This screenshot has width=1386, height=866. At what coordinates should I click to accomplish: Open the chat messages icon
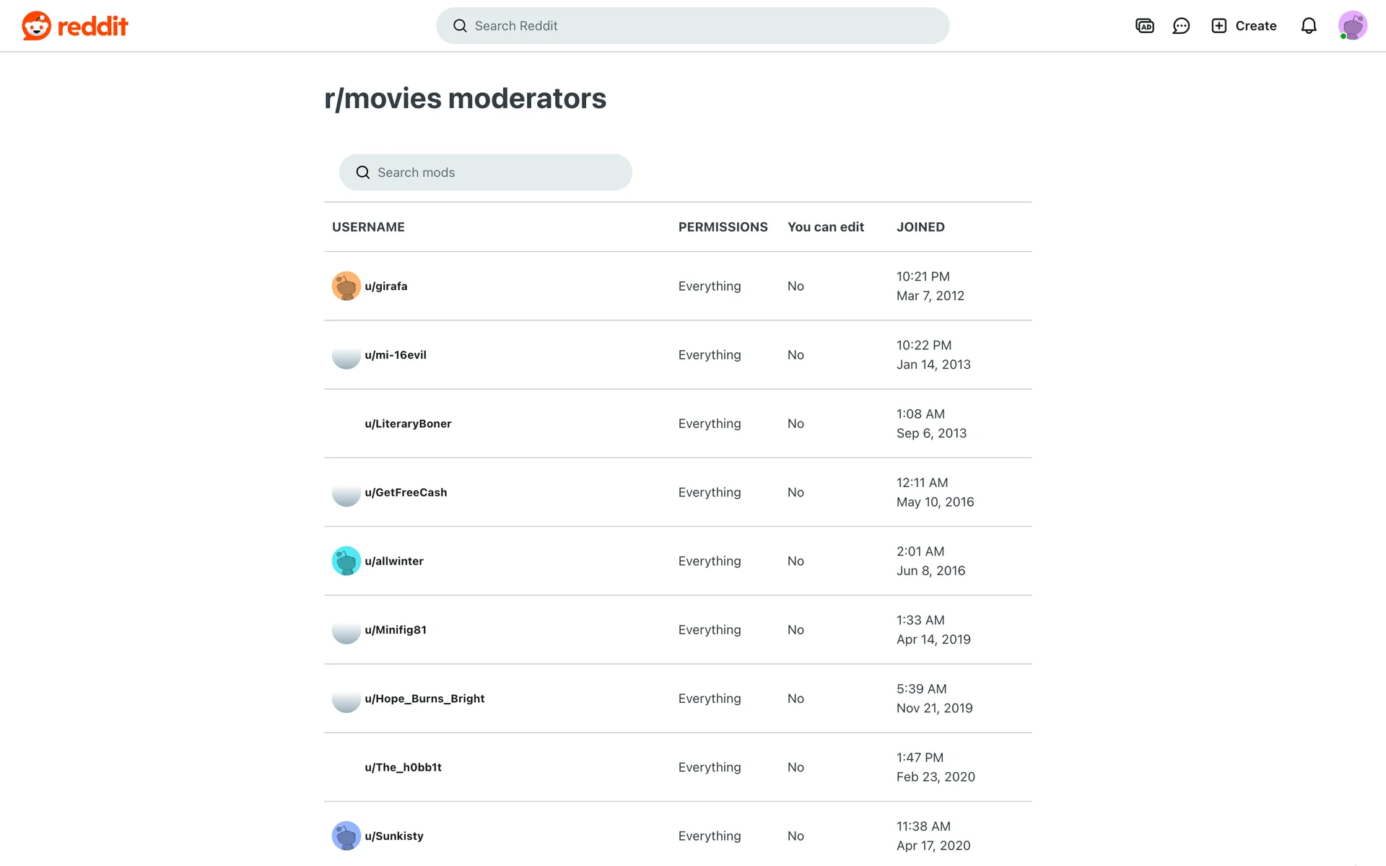tap(1181, 26)
